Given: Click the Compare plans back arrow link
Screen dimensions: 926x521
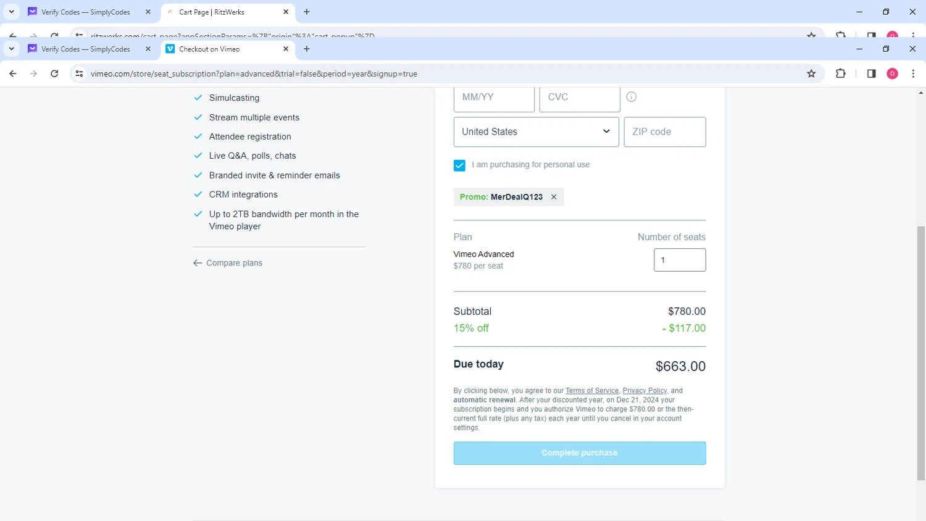Looking at the screenshot, I should click(227, 263).
